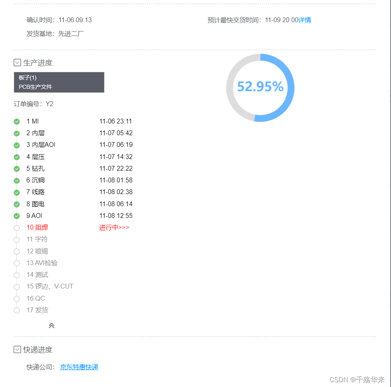The height and width of the screenshot is (387, 391).
Task: Click the 11-08 06:14 timestamp
Action: [x=116, y=204]
